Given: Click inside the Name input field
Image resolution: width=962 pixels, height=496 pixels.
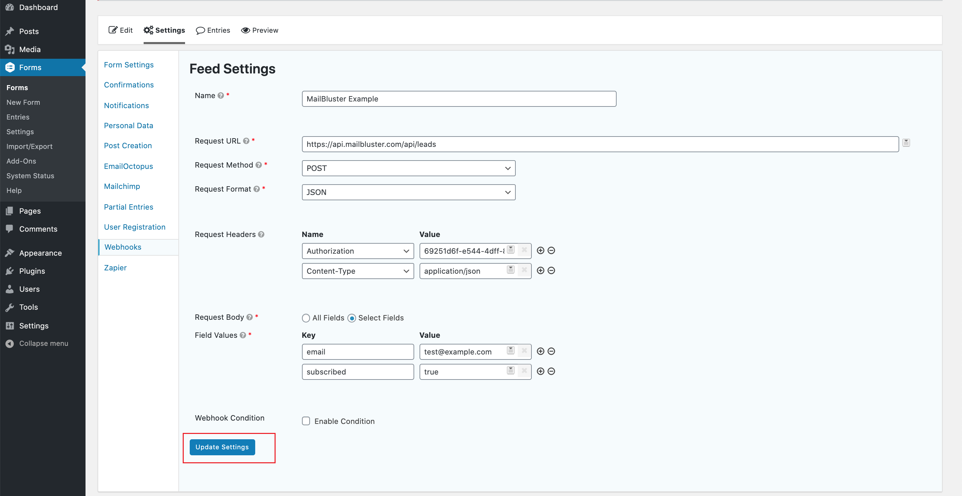Looking at the screenshot, I should click(459, 98).
